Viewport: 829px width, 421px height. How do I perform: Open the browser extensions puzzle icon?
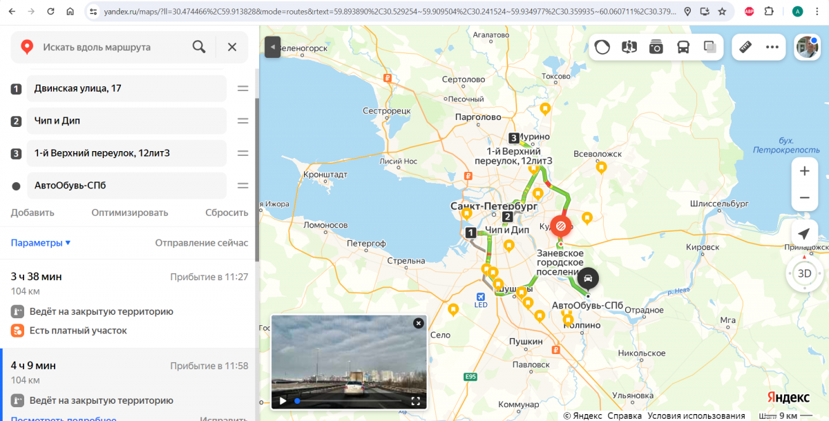tap(769, 12)
